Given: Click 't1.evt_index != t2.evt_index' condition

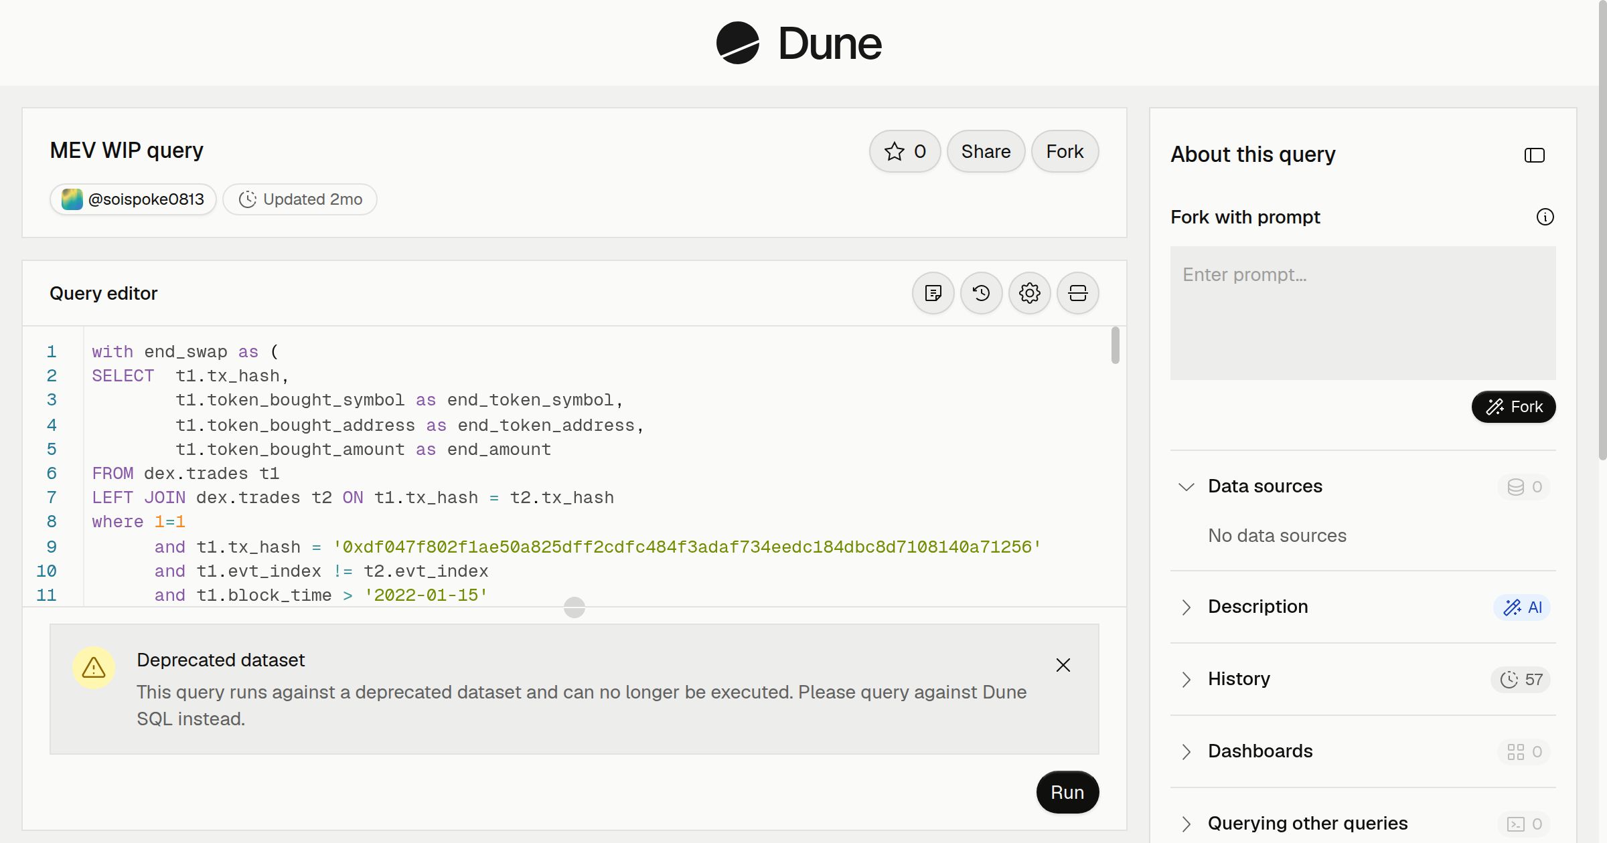Looking at the screenshot, I should coord(342,571).
